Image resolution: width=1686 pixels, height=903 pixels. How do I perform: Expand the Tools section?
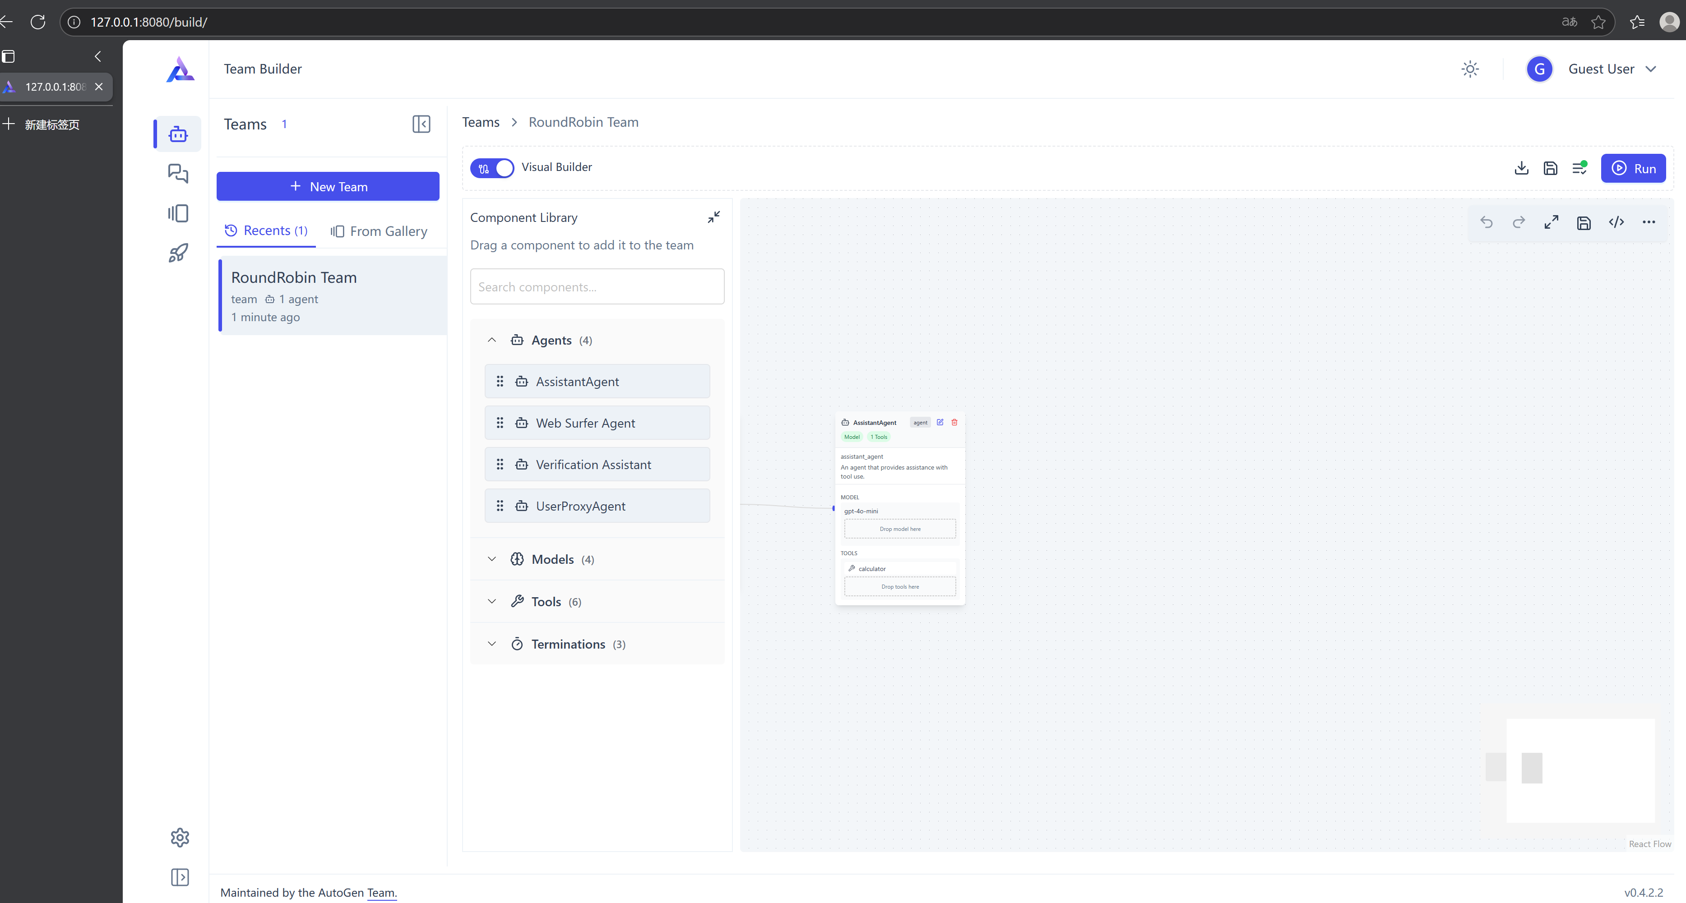coord(546,602)
